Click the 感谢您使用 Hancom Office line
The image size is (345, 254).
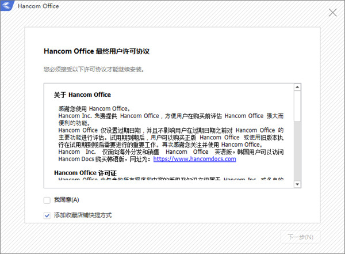pos(94,109)
